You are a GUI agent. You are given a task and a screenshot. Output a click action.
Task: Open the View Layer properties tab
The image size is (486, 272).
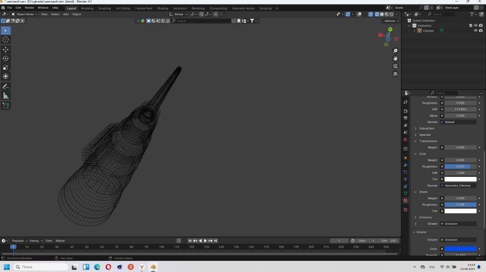(x=405, y=125)
